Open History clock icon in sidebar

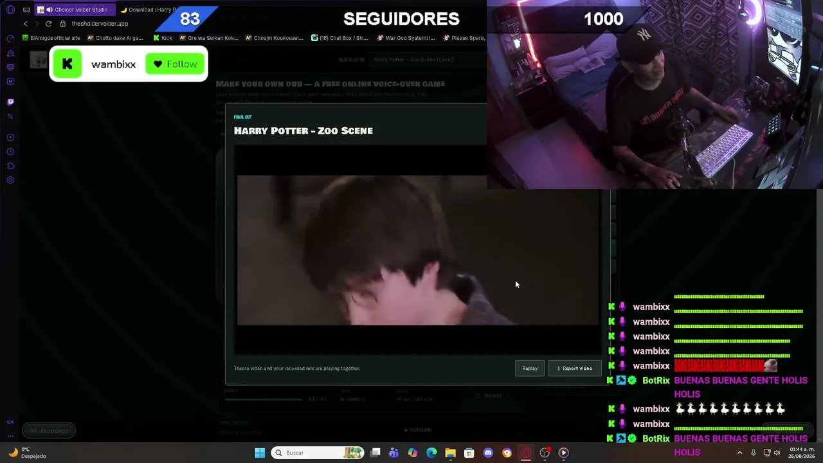point(10,152)
